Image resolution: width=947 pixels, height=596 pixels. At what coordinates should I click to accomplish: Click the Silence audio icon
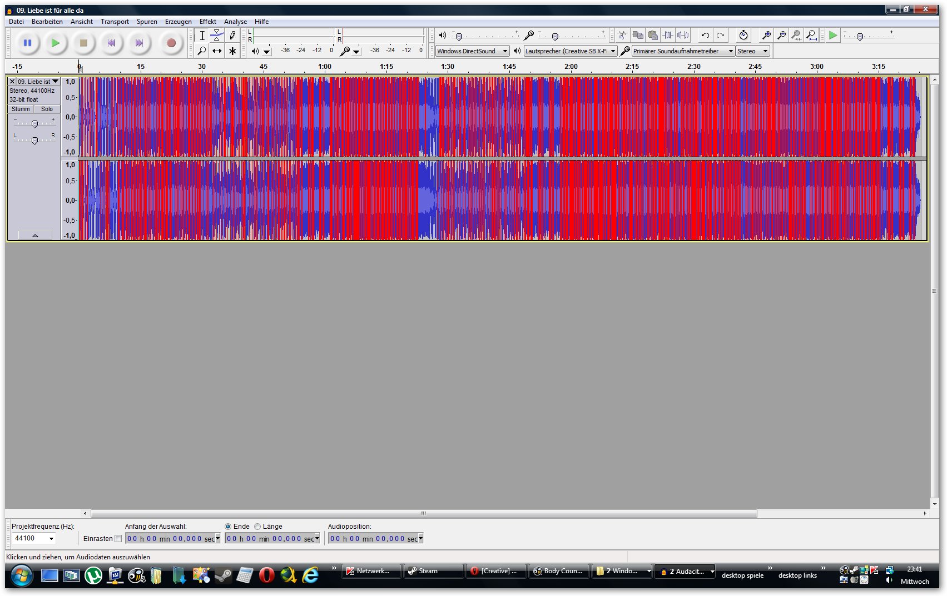[683, 35]
